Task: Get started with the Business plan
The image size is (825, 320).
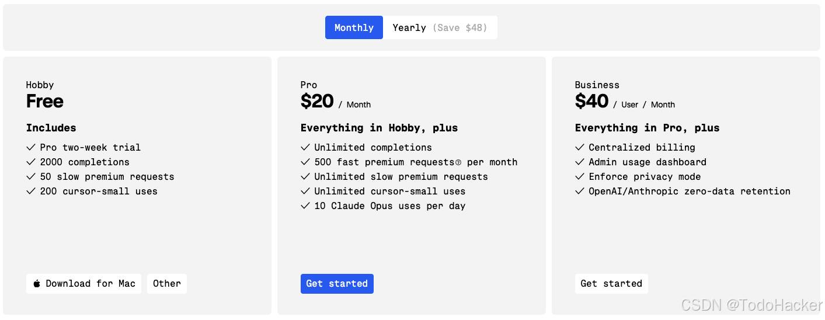Action: pyautogui.click(x=611, y=284)
